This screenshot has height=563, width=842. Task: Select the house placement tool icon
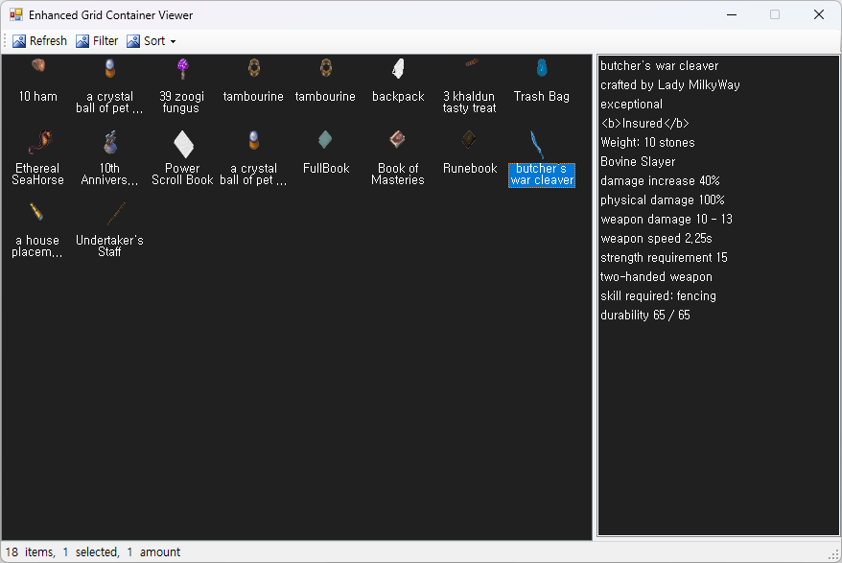(36, 212)
